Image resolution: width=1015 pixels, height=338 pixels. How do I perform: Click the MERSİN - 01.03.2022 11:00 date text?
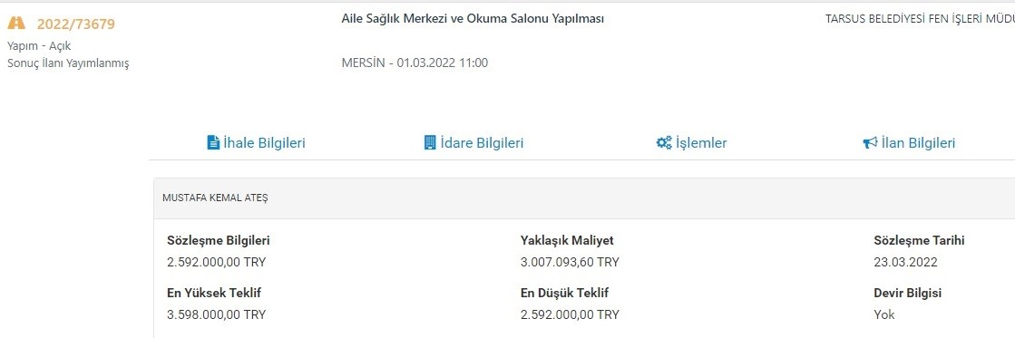pos(415,63)
